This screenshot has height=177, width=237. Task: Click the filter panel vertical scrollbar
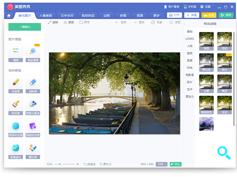tap(234, 78)
